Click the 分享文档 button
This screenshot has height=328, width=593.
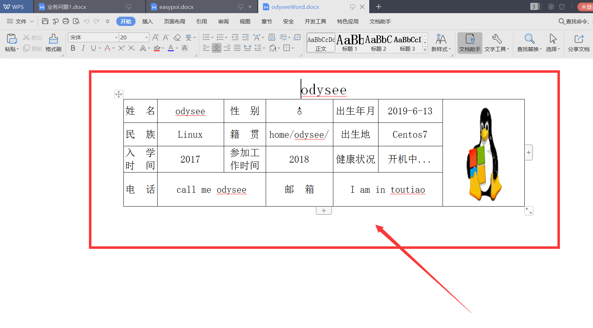[x=579, y=43]
